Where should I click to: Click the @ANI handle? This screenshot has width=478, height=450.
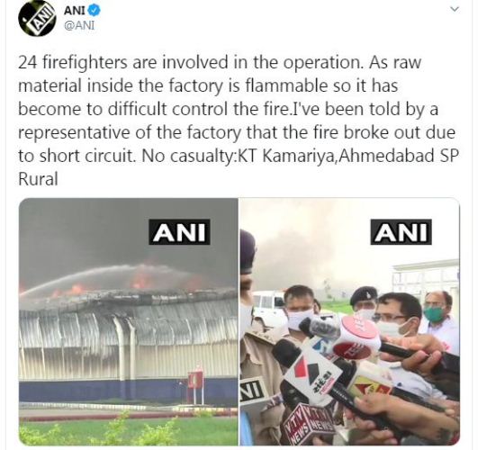[79, 25]
